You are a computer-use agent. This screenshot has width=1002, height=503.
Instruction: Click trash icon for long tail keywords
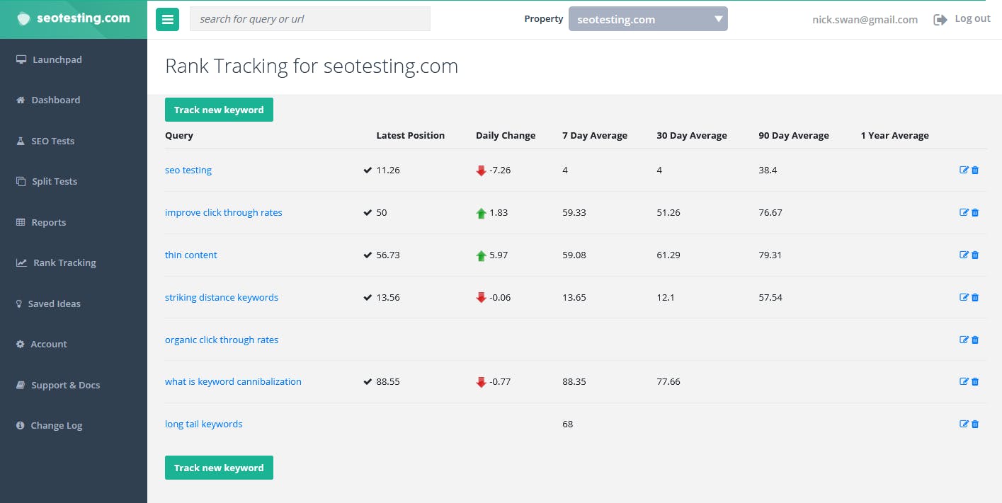coord(975,424)
